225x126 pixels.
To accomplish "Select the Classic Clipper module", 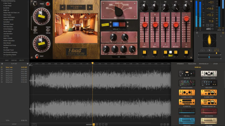I will click(x=187, y=93).
